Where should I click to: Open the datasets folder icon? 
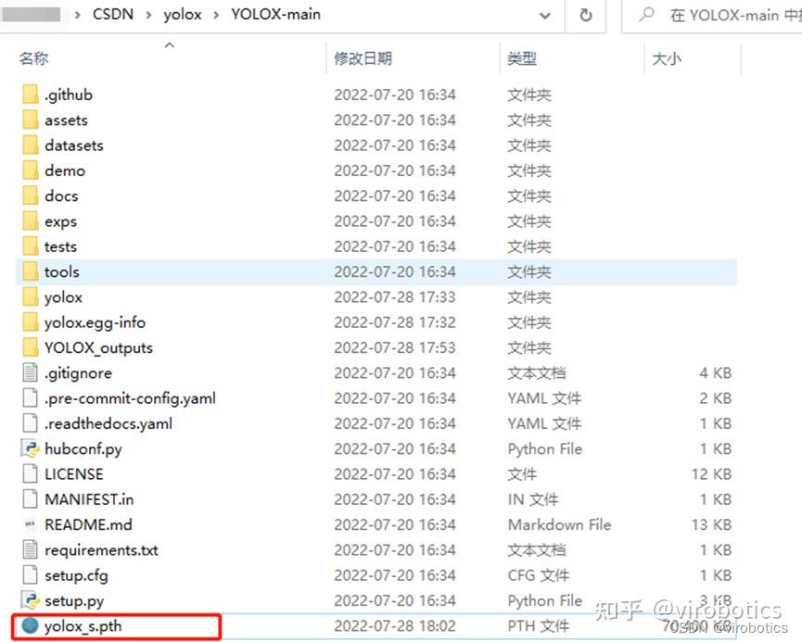[x=29, y=145]
